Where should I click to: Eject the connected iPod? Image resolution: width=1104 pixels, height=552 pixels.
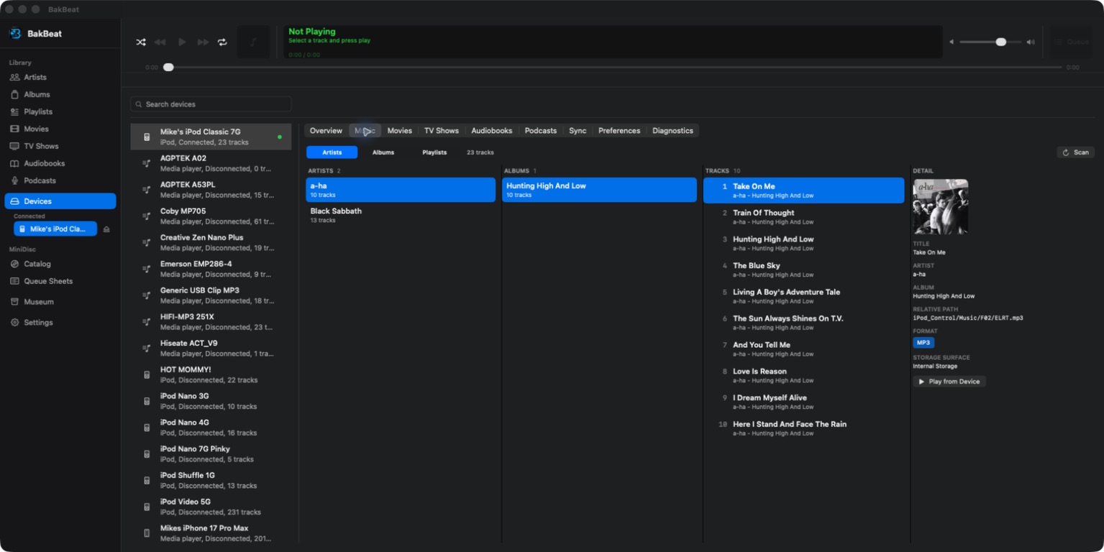click(x=106, y=229)
